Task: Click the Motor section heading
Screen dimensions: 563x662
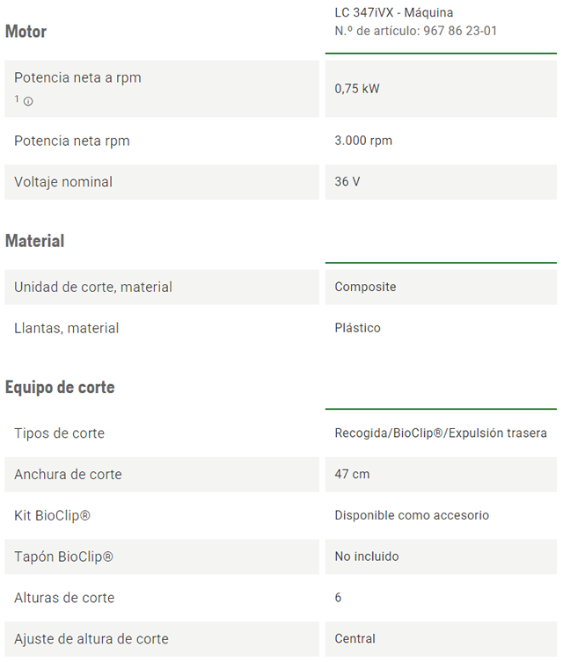Action: point(26,32)
